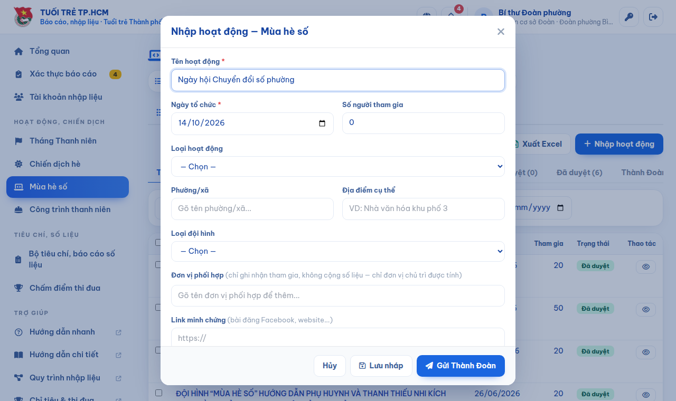This screenshot has width=676, height=401.
Task: Click the Tên hoạt động text field
Action: 338,80
